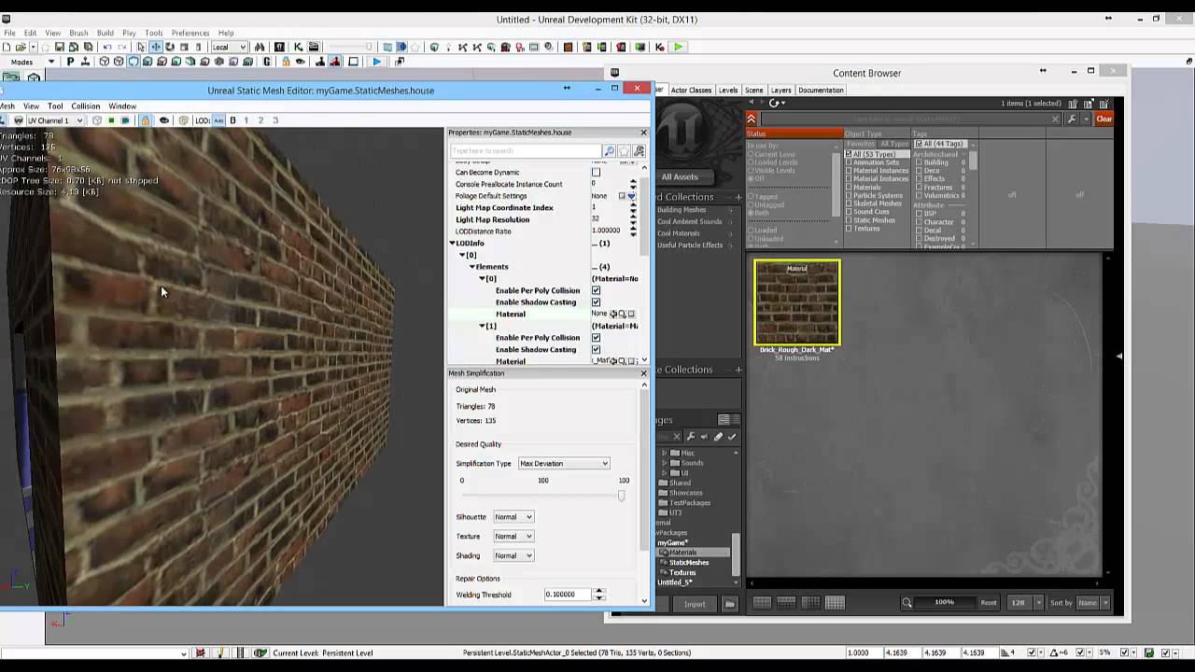This screenshot has height=672, width=1195.
Task: Click the search magnifier in Properties panel
Action: pyautogui.click(x=609, y=151)
